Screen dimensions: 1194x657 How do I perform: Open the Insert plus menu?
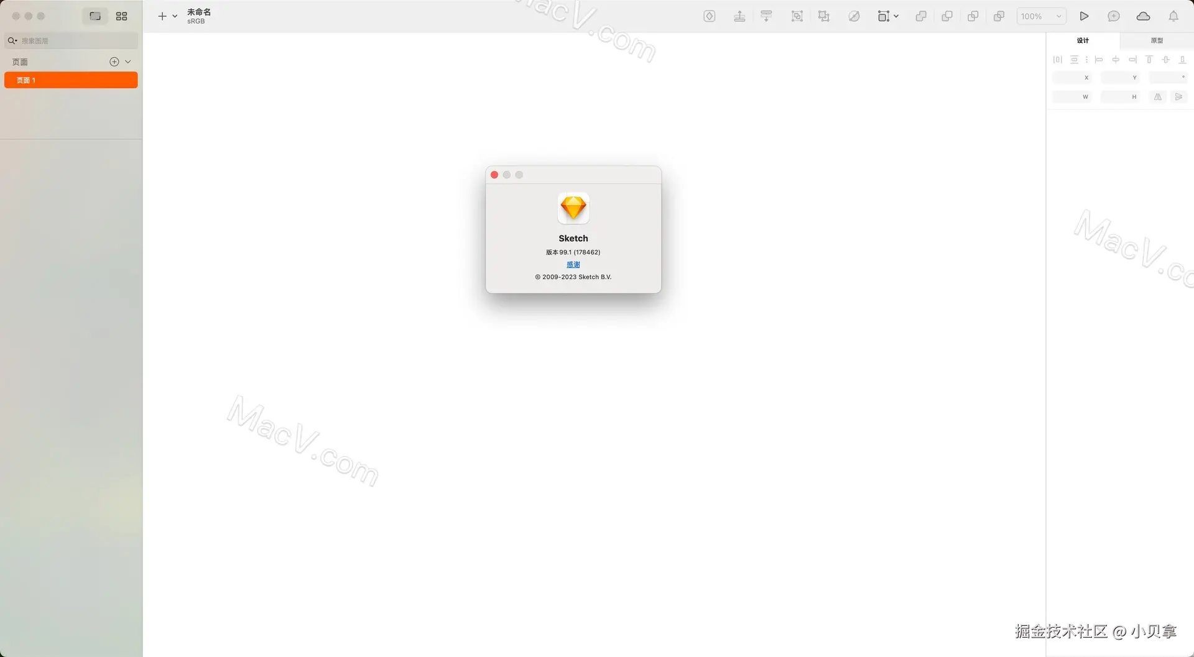(x=162, y=16)
